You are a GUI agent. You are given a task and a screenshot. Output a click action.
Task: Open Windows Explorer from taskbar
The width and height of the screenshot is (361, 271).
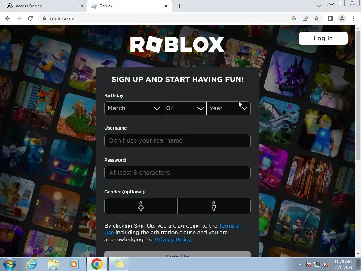pos(53,264)
